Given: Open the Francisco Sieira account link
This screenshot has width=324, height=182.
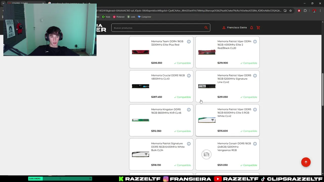Looking at the screenshot, I should click(x=237, y=28).
